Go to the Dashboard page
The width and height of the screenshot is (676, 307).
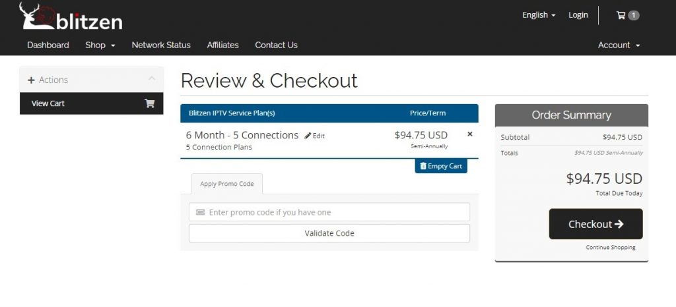[x=48, y=45]
